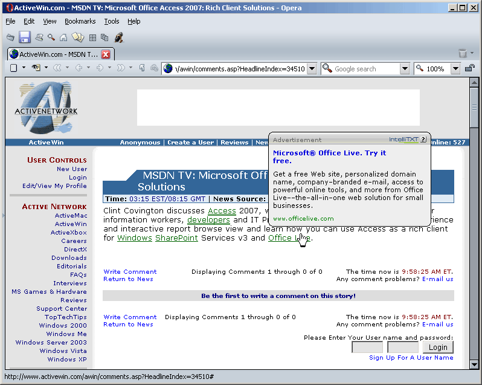Click the padlock page security icon
The height and width of the screenshot is (385, 482).
point(470,68)
